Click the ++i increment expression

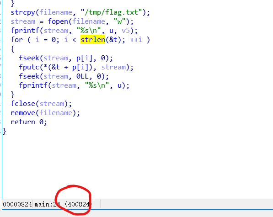pos(136,40)
